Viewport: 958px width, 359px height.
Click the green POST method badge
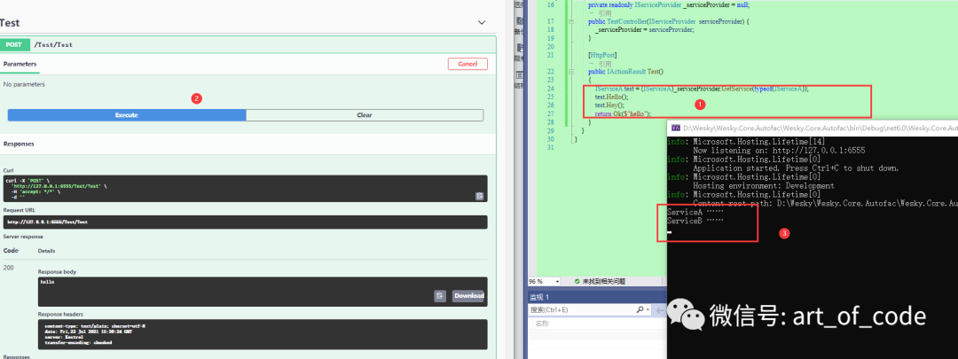[x=14, y=43]
